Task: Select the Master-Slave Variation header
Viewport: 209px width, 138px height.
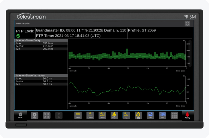Action: [41, 75]
